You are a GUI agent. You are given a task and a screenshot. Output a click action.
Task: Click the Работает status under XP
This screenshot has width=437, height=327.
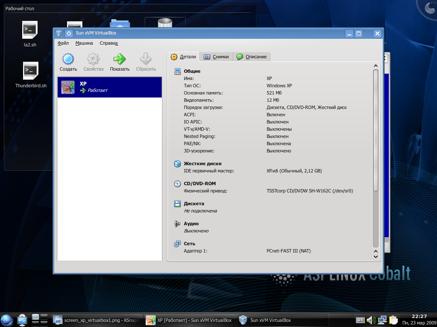[98, 90]
